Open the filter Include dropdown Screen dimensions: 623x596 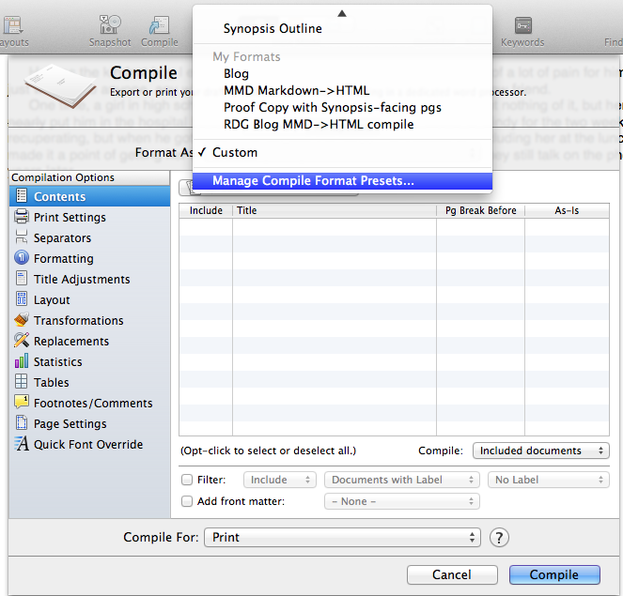tap(280, 480)
